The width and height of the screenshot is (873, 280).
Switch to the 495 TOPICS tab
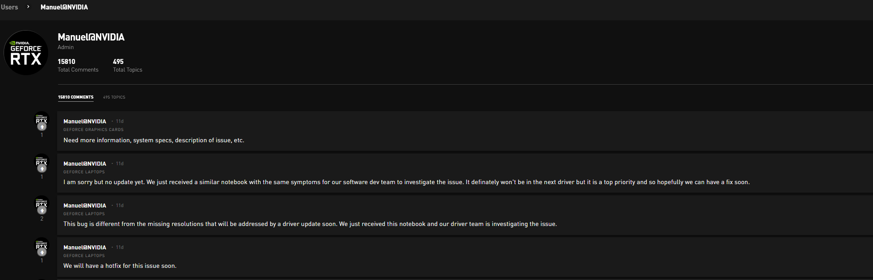click(114, 97)
